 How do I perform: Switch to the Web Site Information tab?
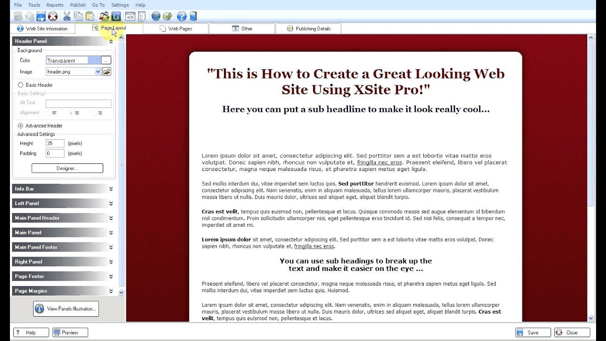click(x=43, y=28)
